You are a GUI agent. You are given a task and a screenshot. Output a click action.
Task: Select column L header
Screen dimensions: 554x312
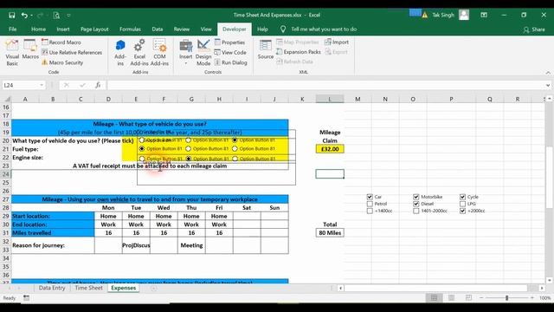pos(330,99)
